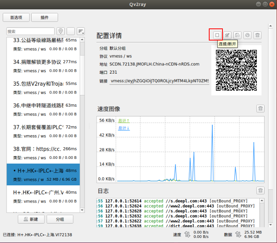Screen dimensions: 277x243
Task: Click the locate pin icon next to search
Action: 60,31
